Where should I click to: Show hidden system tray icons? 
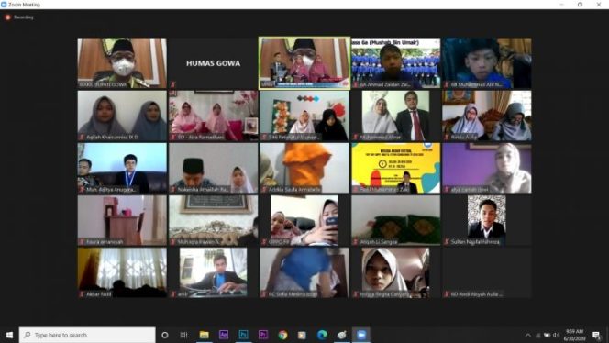click(x=527, y=336)
